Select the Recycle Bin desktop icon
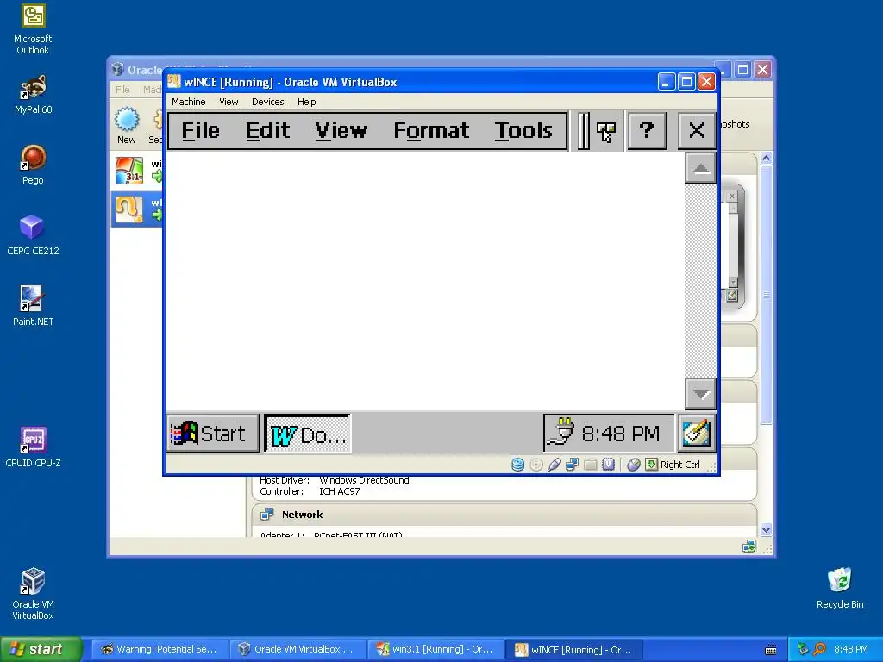Image resolution: width=883 pixels, height=662 pixels. (840, 588)
